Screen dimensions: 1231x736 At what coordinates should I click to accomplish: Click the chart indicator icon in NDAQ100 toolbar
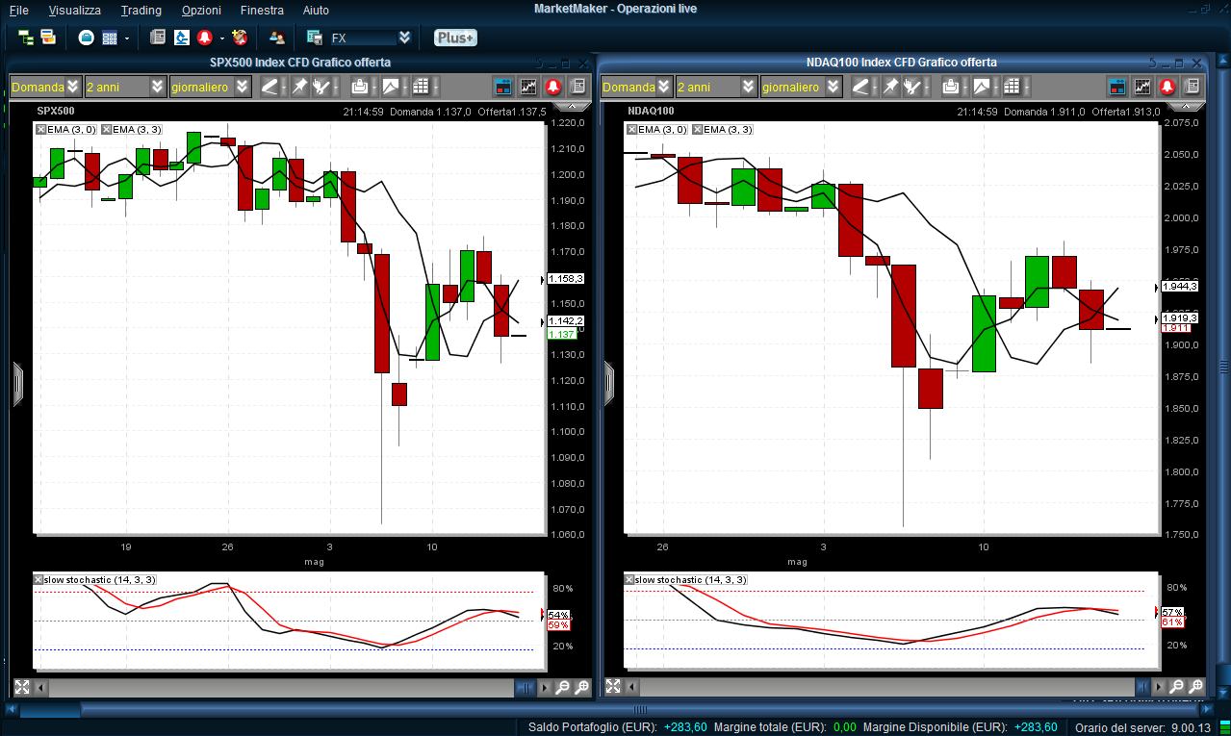click(x=1141, y=87)
